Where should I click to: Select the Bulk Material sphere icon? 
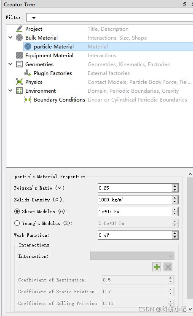19,37
